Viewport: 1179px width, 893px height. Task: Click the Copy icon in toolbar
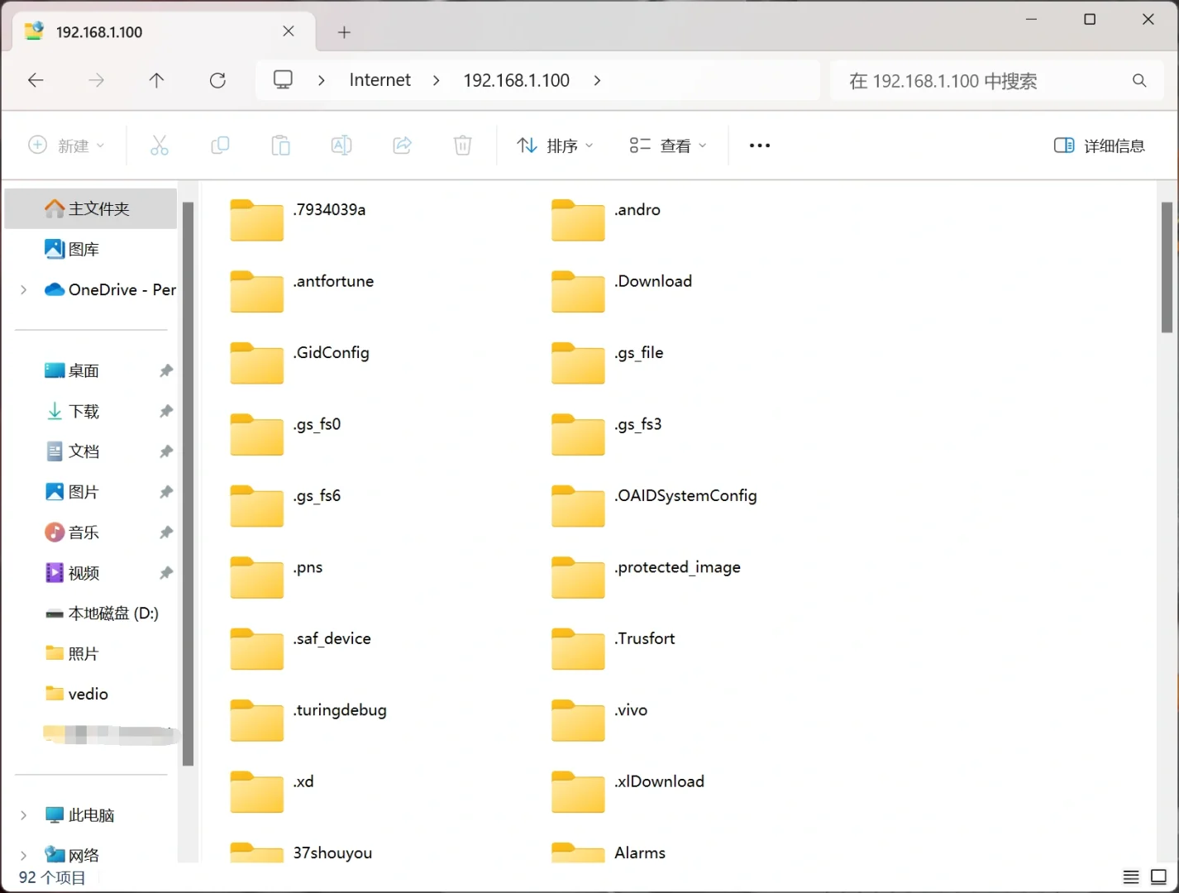[x=220, y=146]
